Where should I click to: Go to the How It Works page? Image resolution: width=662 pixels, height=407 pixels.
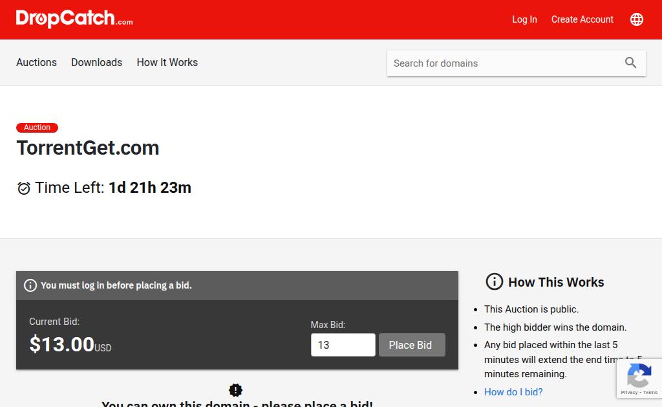click(167, 63)
